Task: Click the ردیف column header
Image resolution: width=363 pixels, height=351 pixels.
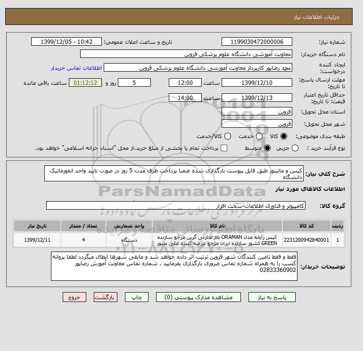Action: click(338, 226)
